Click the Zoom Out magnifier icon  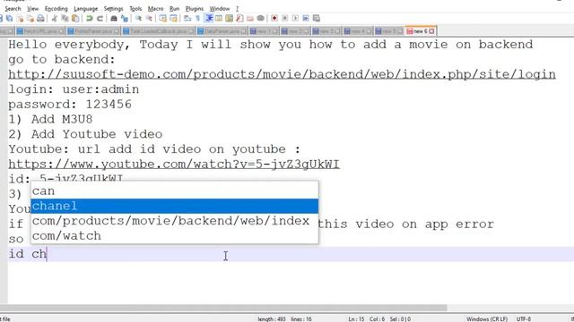[x=149, y=18]
